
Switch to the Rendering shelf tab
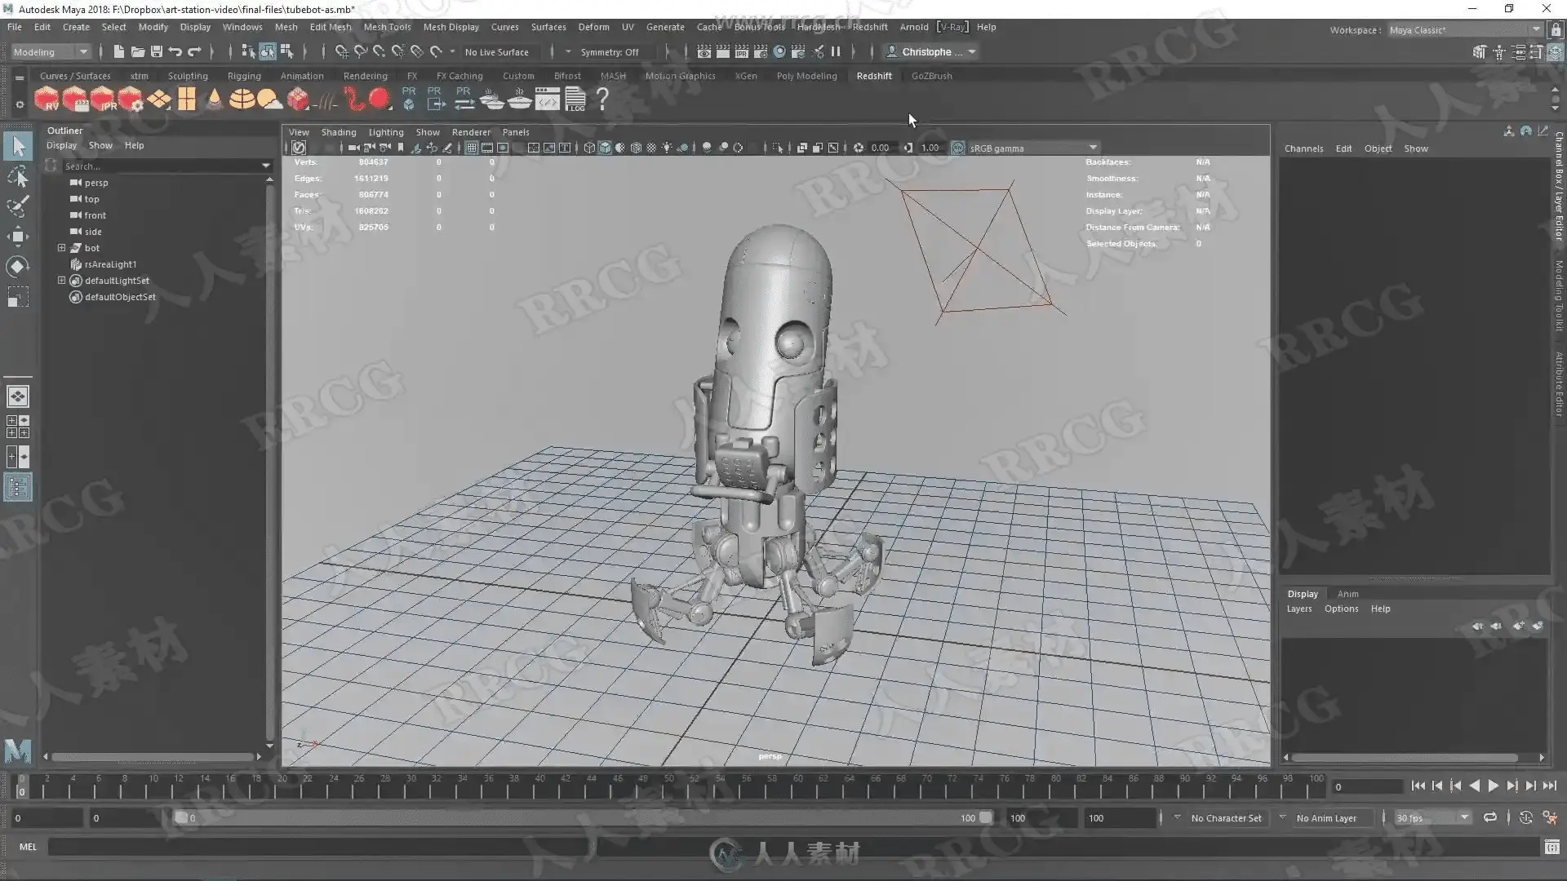[x=365, y=76]
